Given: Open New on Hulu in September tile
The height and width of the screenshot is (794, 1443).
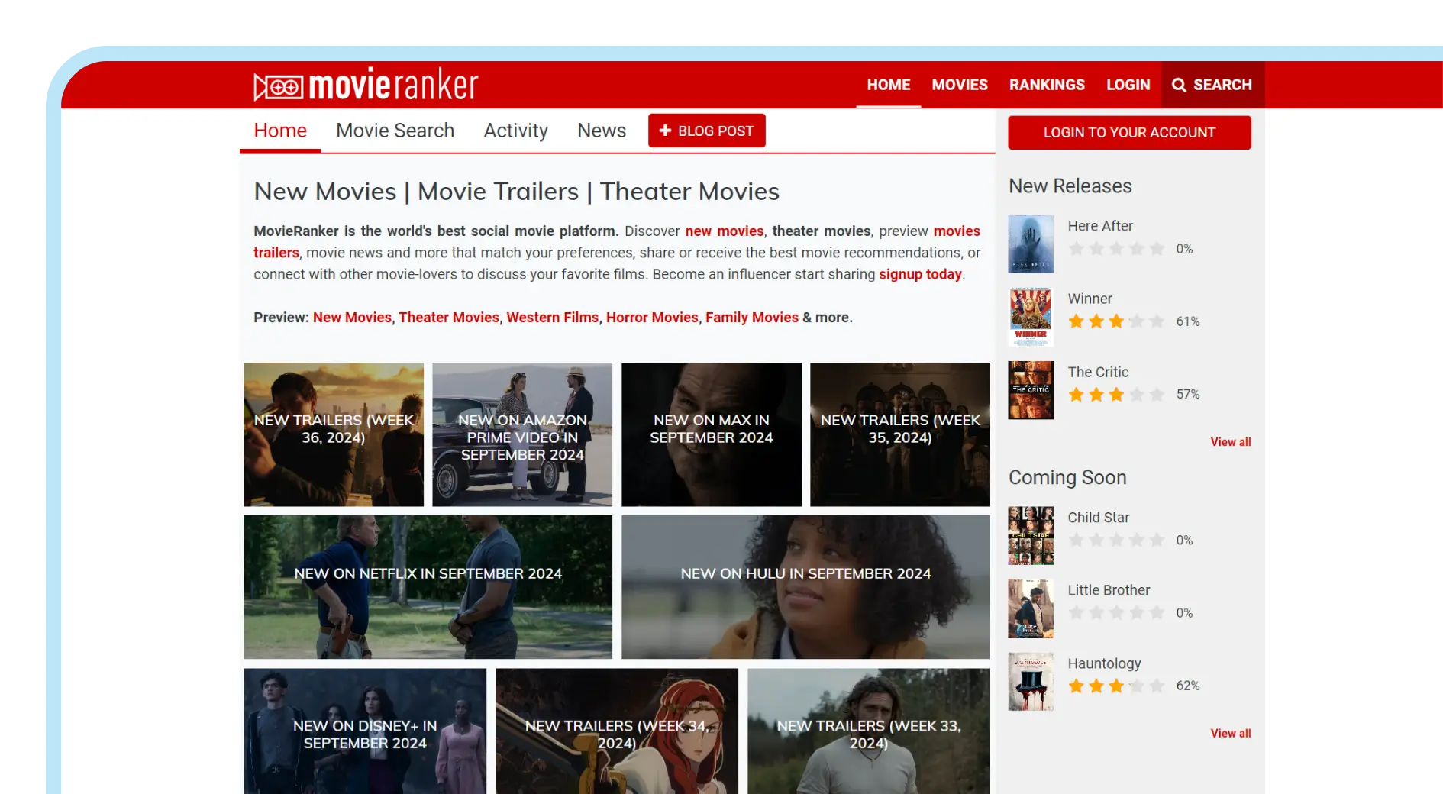Looking at the screenshot, I should tap(805, 587).
